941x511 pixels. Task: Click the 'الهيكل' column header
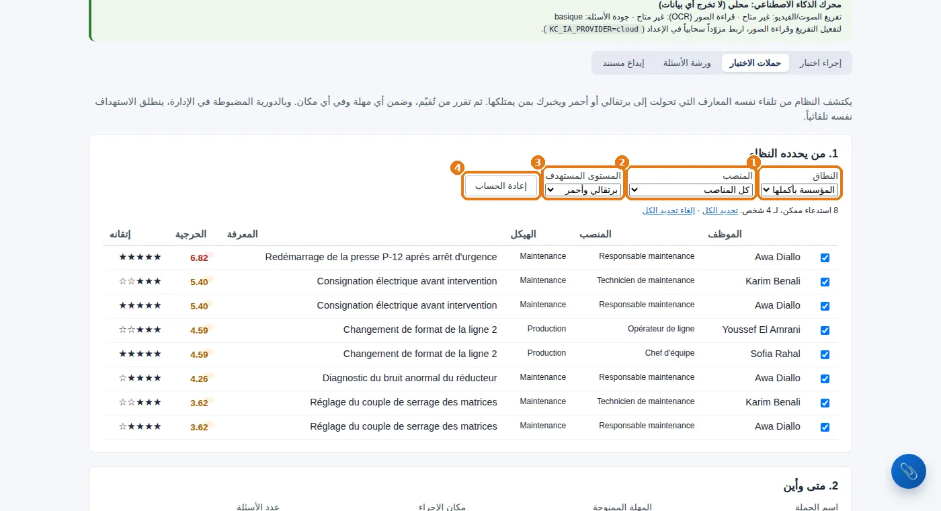pyautogui.click(x=524, y=234)
